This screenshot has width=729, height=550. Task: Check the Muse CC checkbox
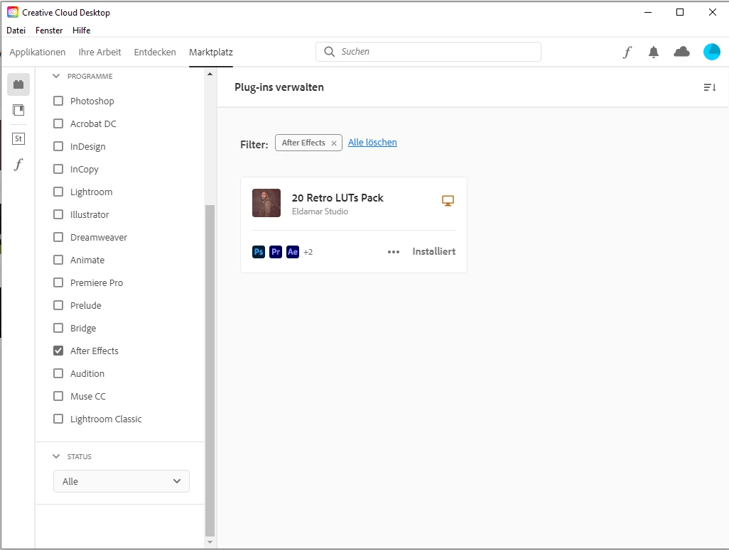[x=58, y=396]
